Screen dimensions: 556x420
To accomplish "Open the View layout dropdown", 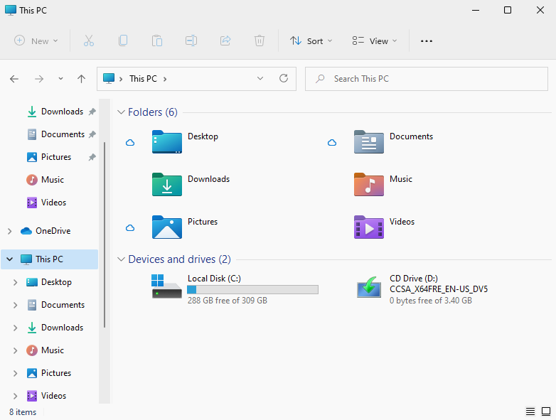I will 375,41.
